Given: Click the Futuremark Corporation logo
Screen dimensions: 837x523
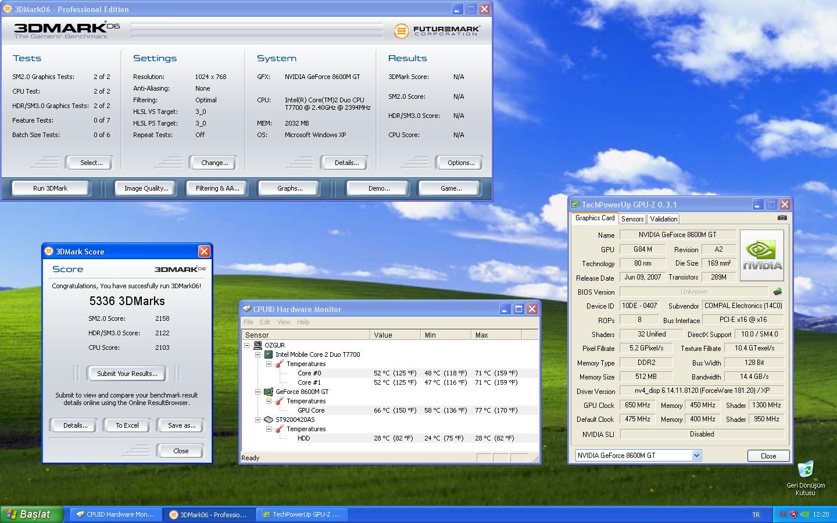Looking at the screenshot, I should coord(437,30).
